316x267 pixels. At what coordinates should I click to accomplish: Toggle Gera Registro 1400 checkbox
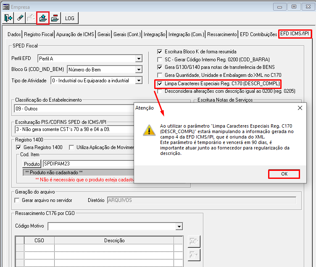(x=18, y=147)
